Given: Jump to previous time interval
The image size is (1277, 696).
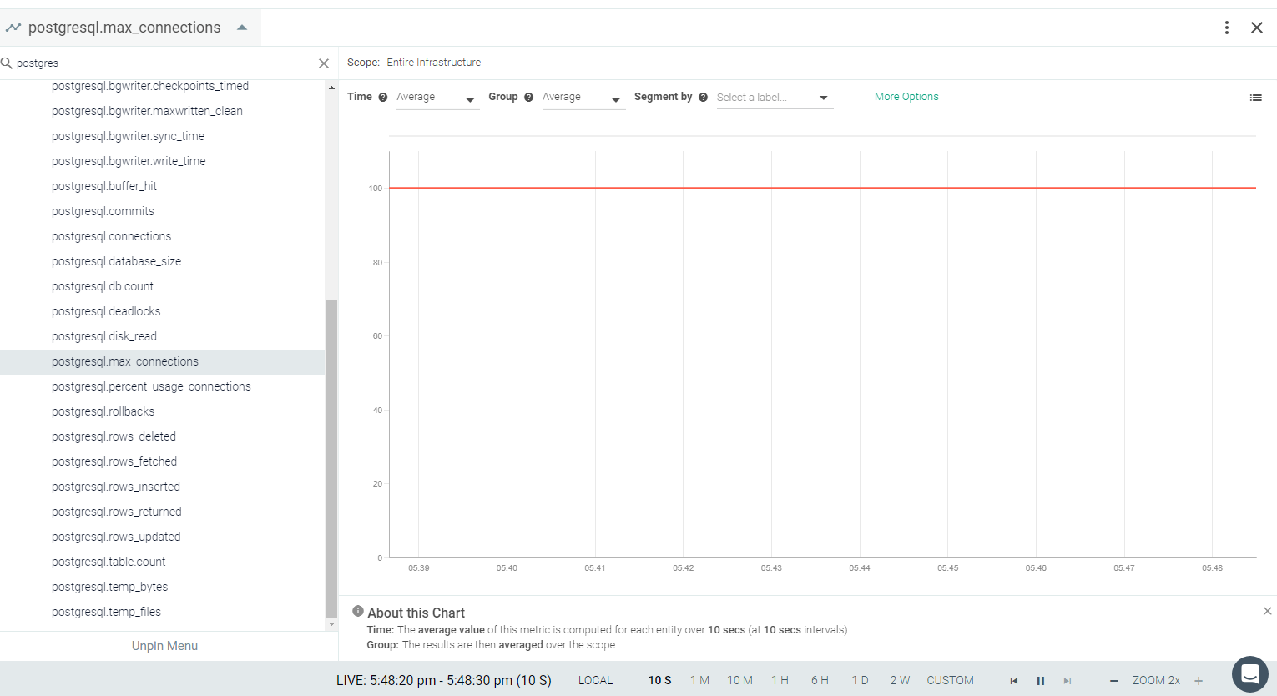Looking at the screenshot, I should coord(1014,681).
